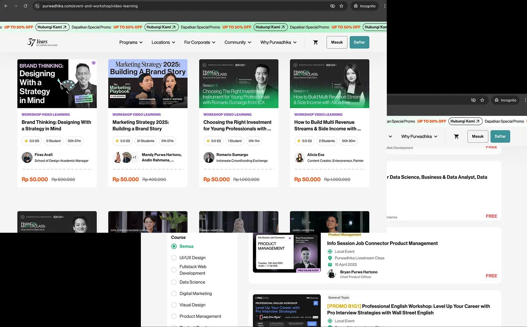
Task: Click star rating chip on Marketing Strategy card
Action: pyautogui.click(x=122, y=141)
